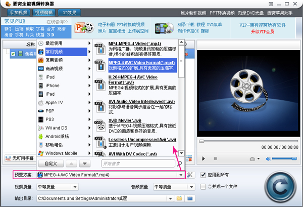Click the snapshot camera icon

coord(252,158)
